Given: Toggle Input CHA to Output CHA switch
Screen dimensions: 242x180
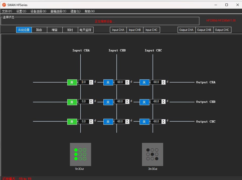Looking at the screenshot, I should tap(72, 82).
